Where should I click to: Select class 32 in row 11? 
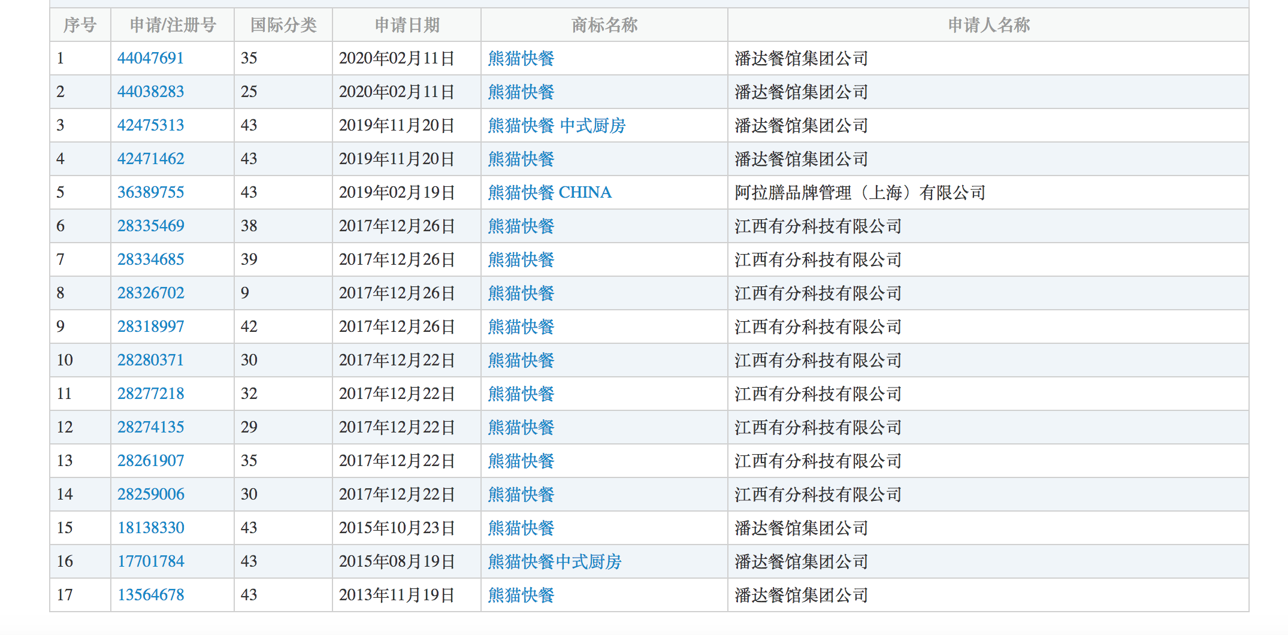click(x=249, y=394)
